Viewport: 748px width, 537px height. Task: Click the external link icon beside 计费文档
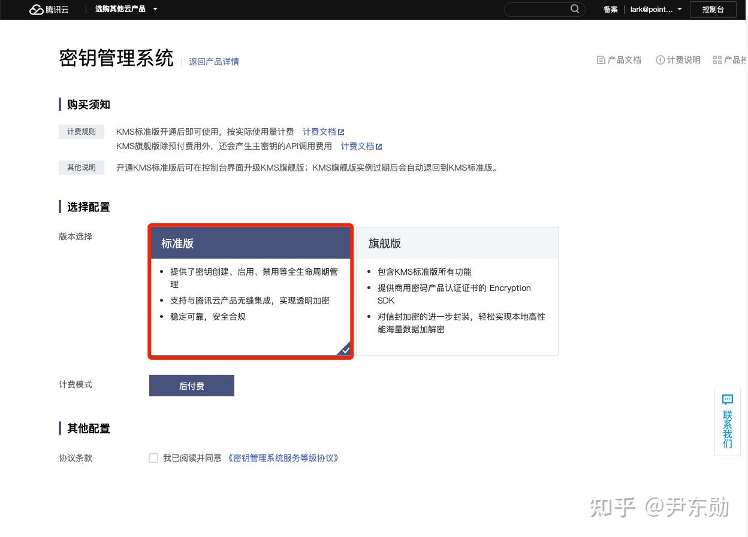click(342, 132)
